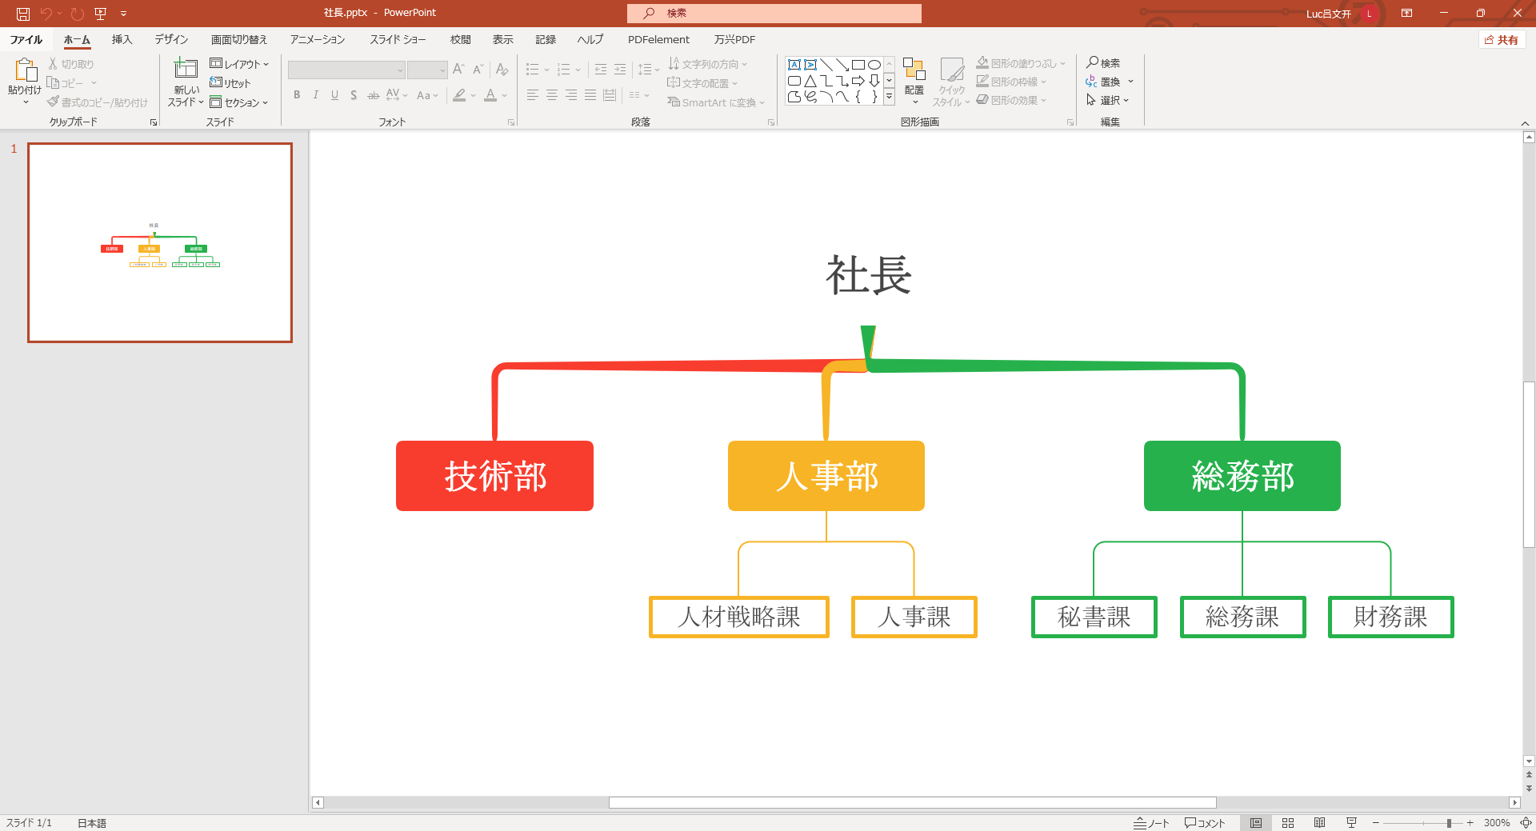Click the Redo icon in quick access
Image resolution: width=1536 pixels, height=831 pixels.
[x=77, y=14]
